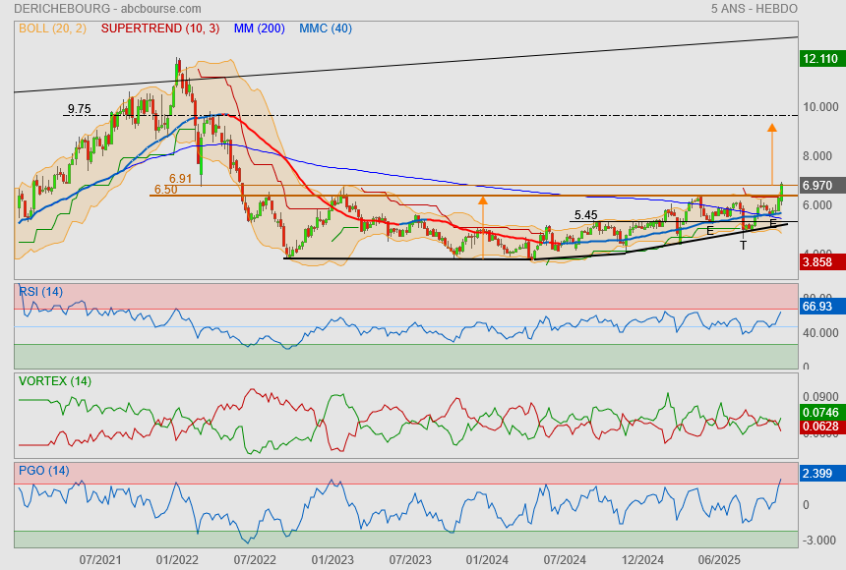Click the PGO (14) panel label
Screen dimensions: 846x570
click(x=43, y=471)
